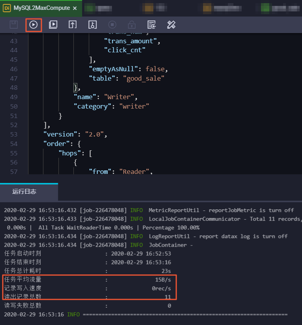Screen dimensions: 302x325
Task: Click the lock steal-edit icon
Action: click(132, 25)
